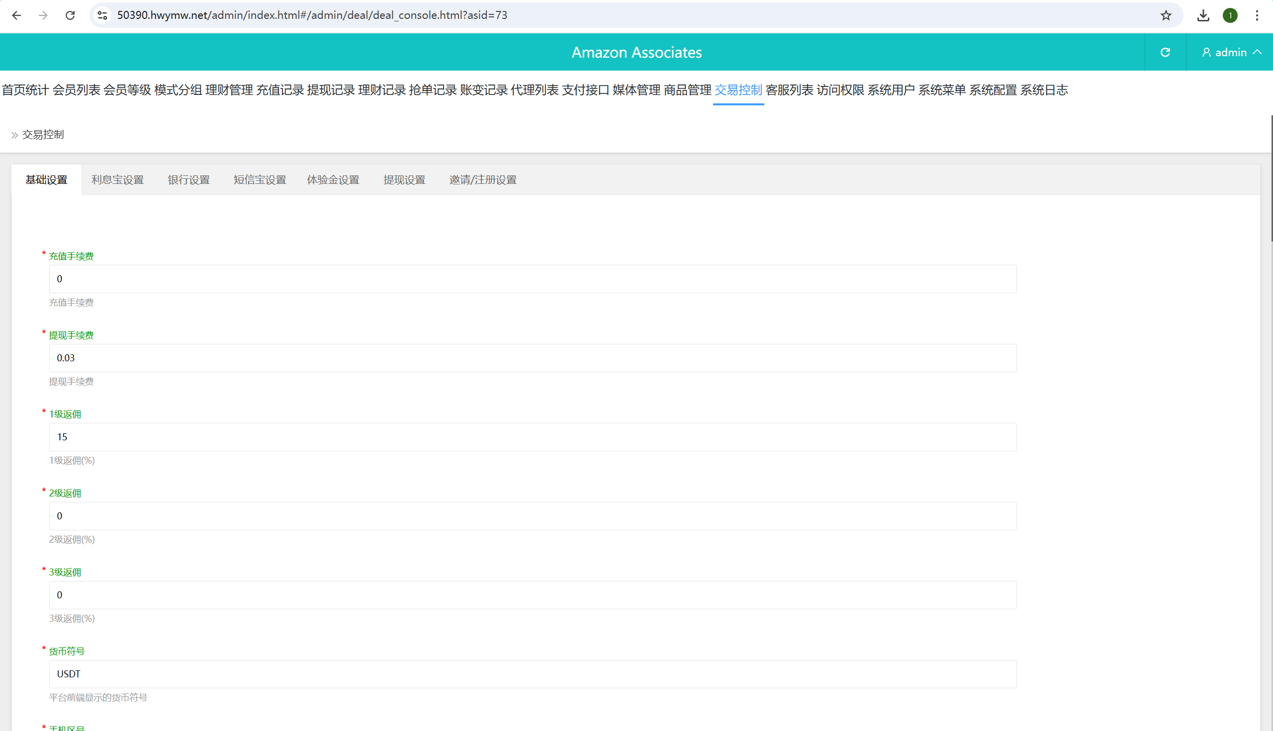The width and height of the screenshot is (1273, 731).
Task: Click the refresh icon in teal header
Action: 1165,52
